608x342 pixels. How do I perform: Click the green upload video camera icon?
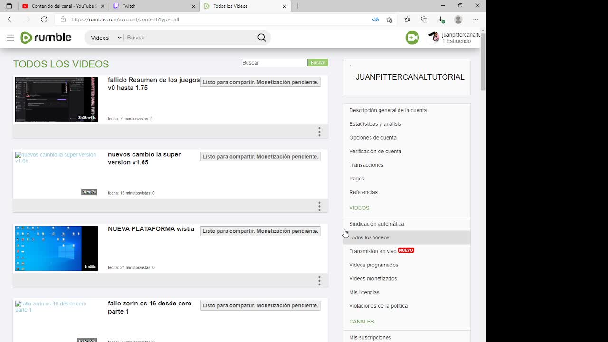point(412,38)
